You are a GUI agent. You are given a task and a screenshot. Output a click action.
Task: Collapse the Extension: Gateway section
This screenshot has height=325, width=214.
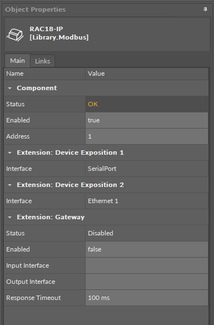[x=10, y=218]
